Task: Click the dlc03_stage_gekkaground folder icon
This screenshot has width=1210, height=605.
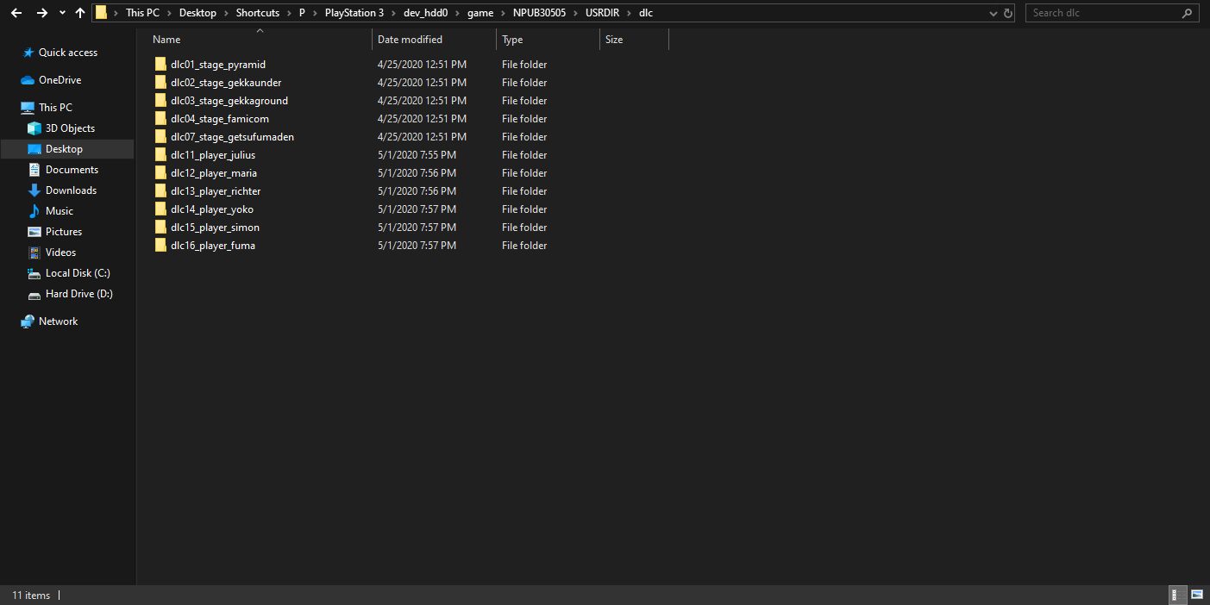Action: (x=160, y=101)
